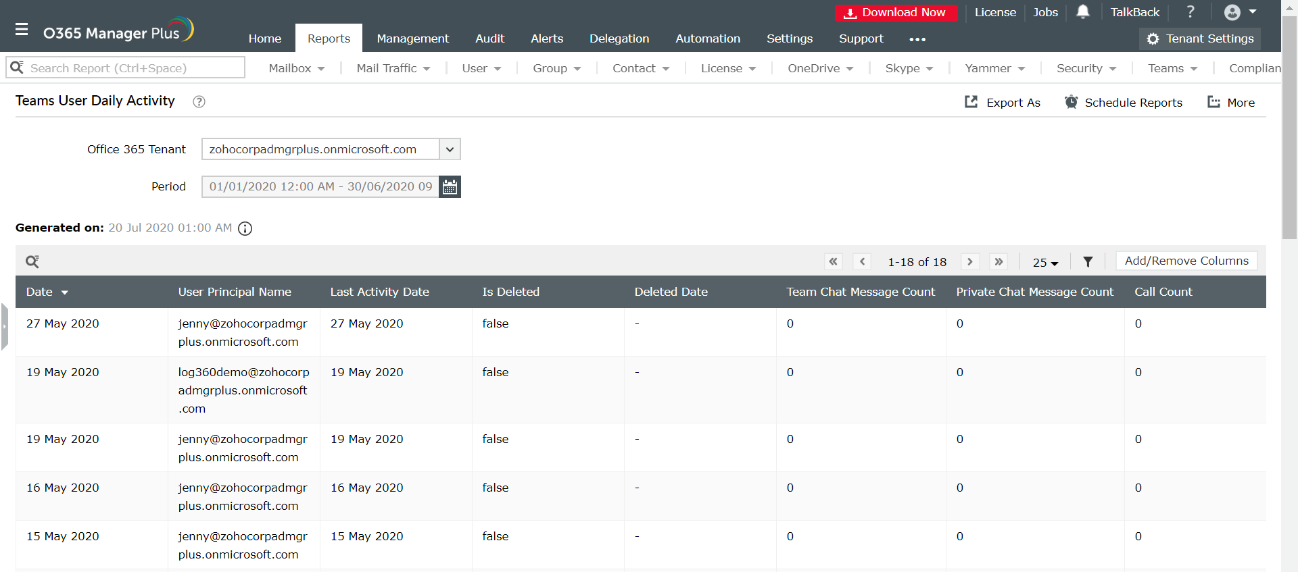Open the Settings tab

[790, 38]
